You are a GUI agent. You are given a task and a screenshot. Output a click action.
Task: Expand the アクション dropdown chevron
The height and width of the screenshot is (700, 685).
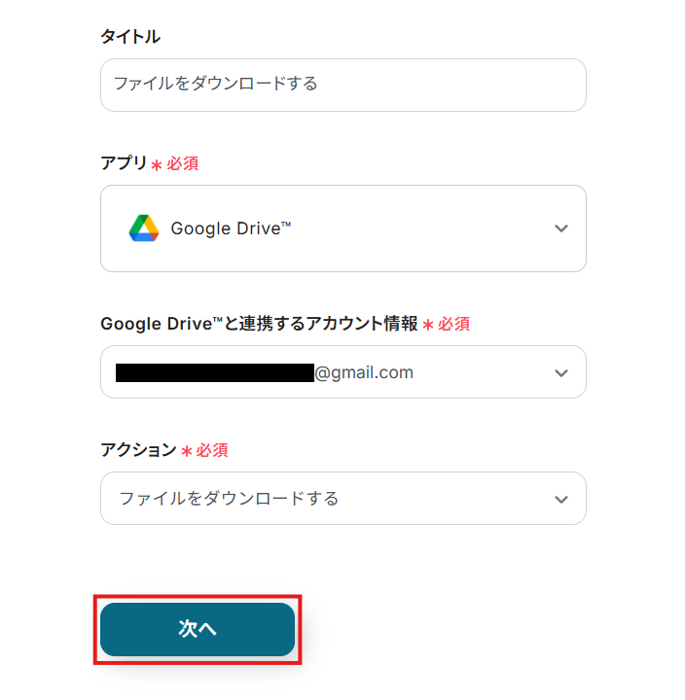(560, 499)
